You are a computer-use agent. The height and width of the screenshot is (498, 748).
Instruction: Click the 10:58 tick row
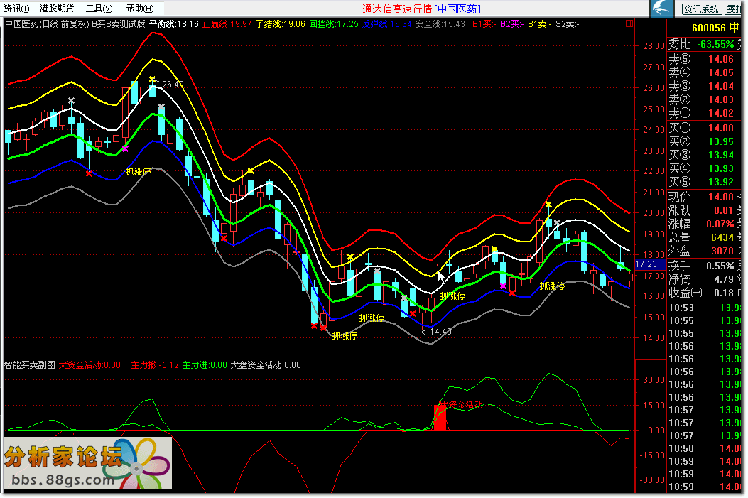(x=704, y=448)
